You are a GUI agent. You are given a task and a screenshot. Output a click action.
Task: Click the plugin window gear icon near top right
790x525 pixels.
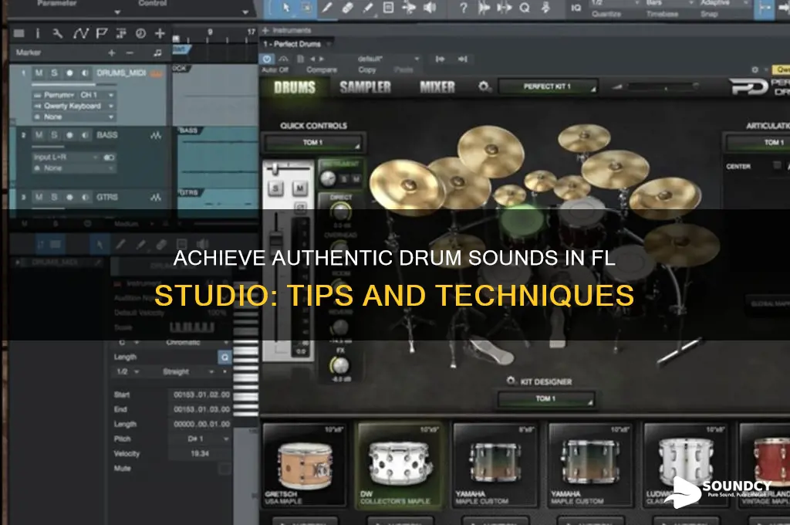pos(755,69)
